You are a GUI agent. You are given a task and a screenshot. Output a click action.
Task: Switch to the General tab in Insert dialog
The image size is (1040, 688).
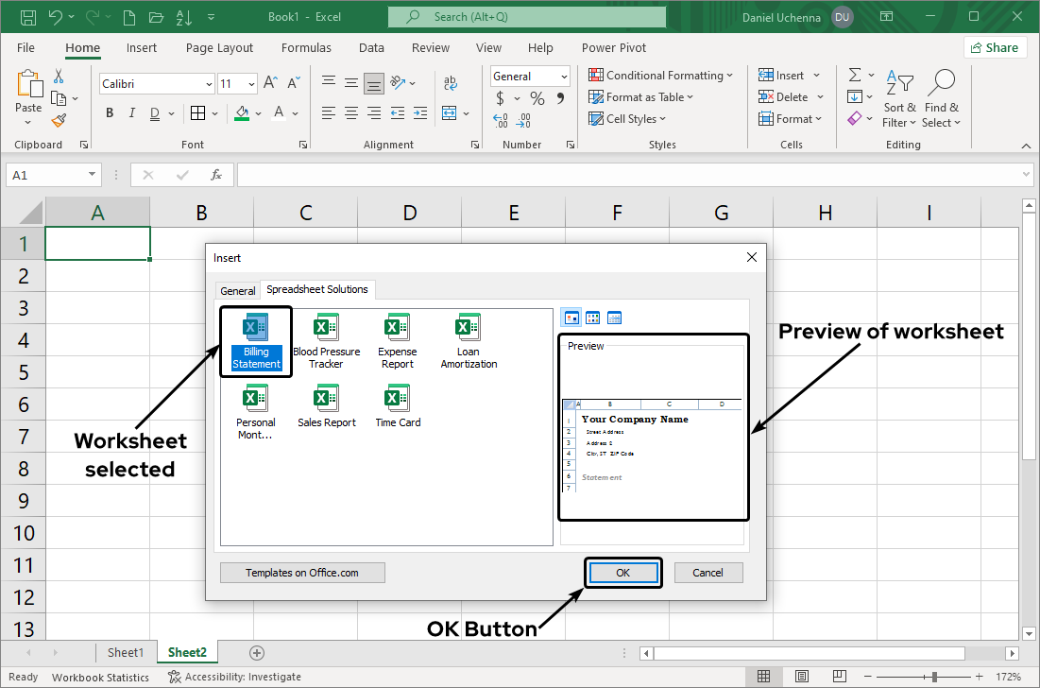pyautogui.click(x=237, y=290)
